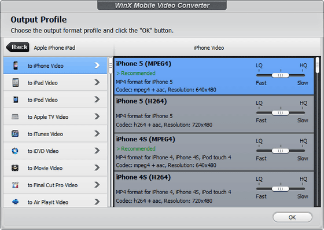This screenshot has height=230, width=324.
Task: Choose the iPhone 5 (MPEG4) profile title
Action: coord(143,64)
